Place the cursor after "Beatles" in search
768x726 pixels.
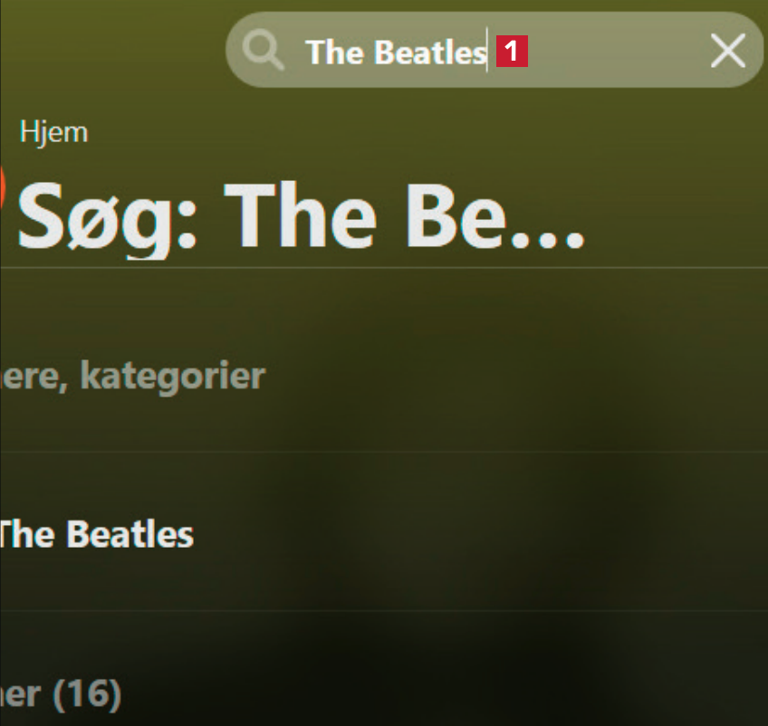pyautogui.click(x=488, y=53)
